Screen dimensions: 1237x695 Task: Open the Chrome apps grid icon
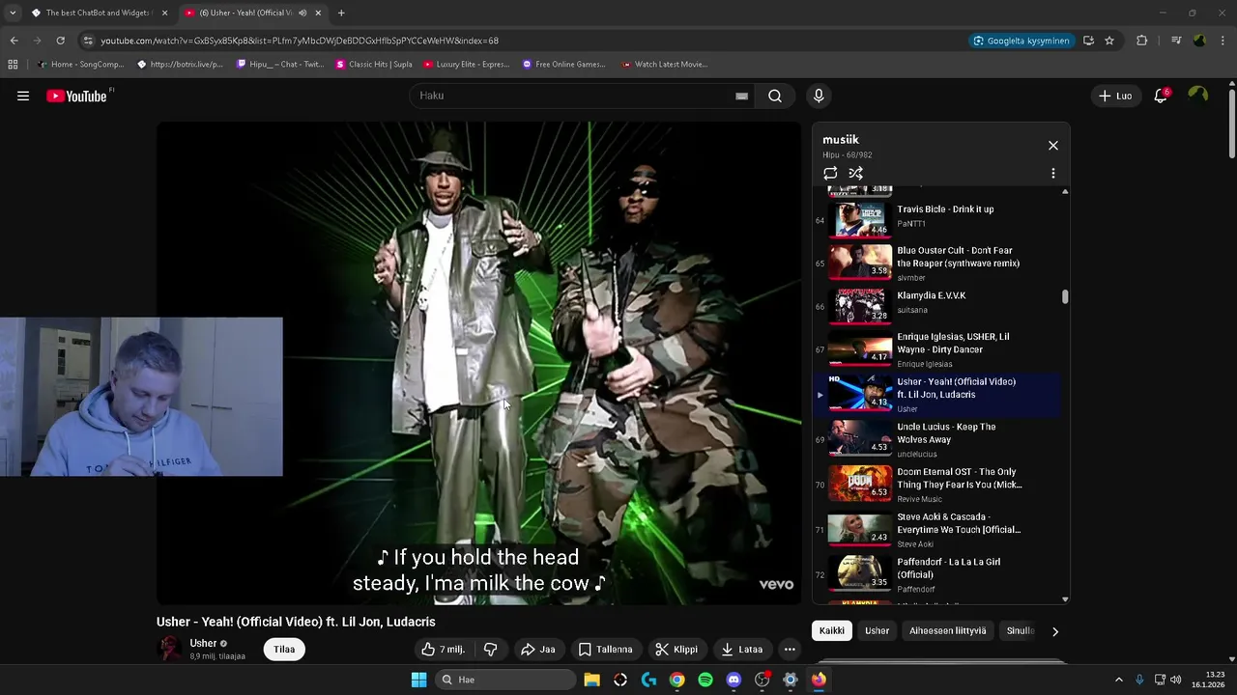13,65
